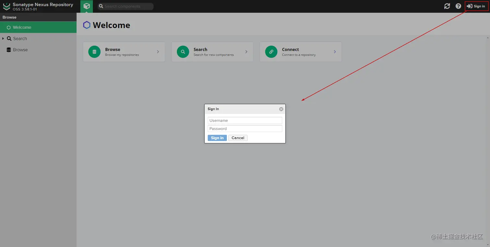Image resolution: width=490 pixels, height=247 pixels.
Task: Expand the Search tree node arrow
Action: click(3, 39)
